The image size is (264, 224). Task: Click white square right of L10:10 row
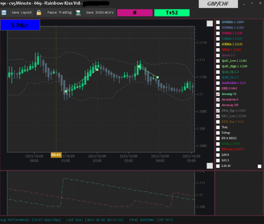[x=259, y=166]
